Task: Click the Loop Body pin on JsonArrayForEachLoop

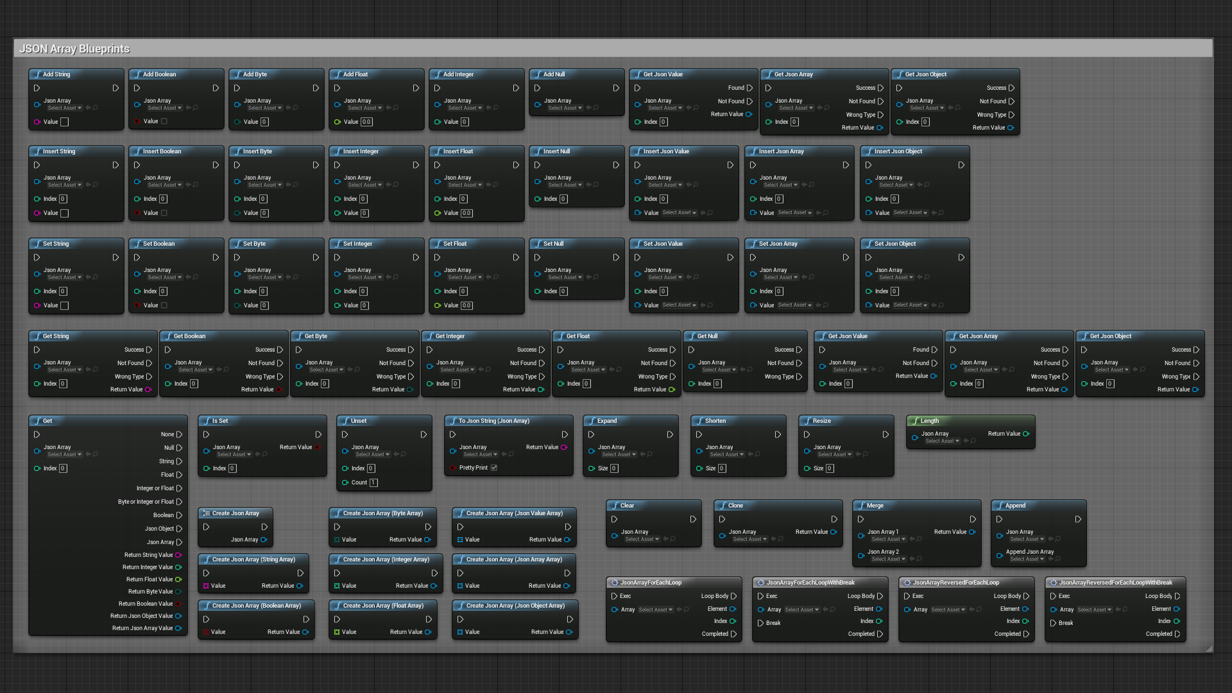Action: pyautogui.click(x=733, y=596)
